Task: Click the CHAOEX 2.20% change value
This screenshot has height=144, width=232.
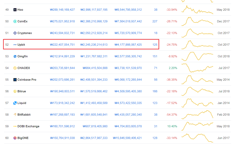Action: coord(173,68)
